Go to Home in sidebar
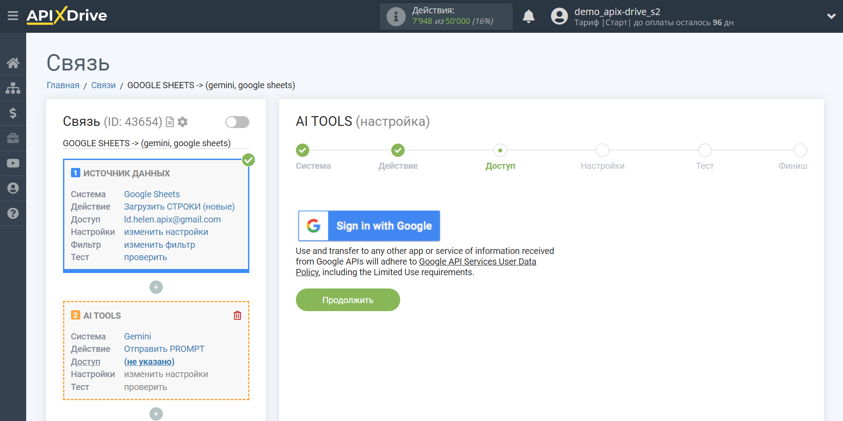 point(13,63)
